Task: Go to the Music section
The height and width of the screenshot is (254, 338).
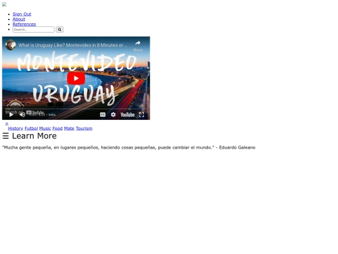Action: 45,129
